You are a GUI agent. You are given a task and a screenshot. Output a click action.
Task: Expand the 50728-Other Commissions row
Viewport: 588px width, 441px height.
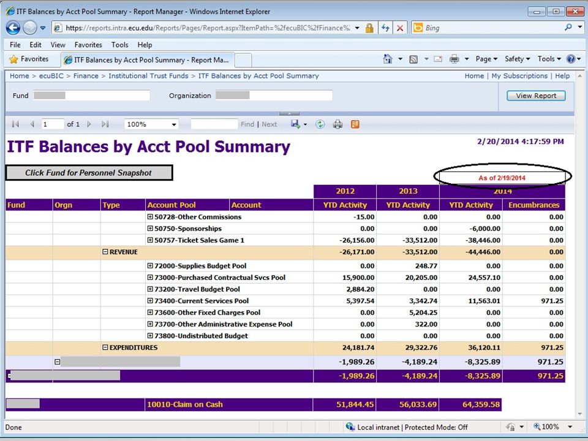click(150, 217)
